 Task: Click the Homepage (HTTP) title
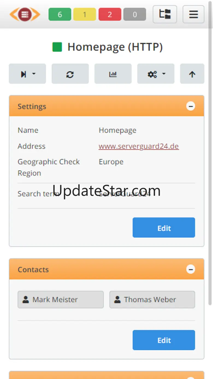115,47
